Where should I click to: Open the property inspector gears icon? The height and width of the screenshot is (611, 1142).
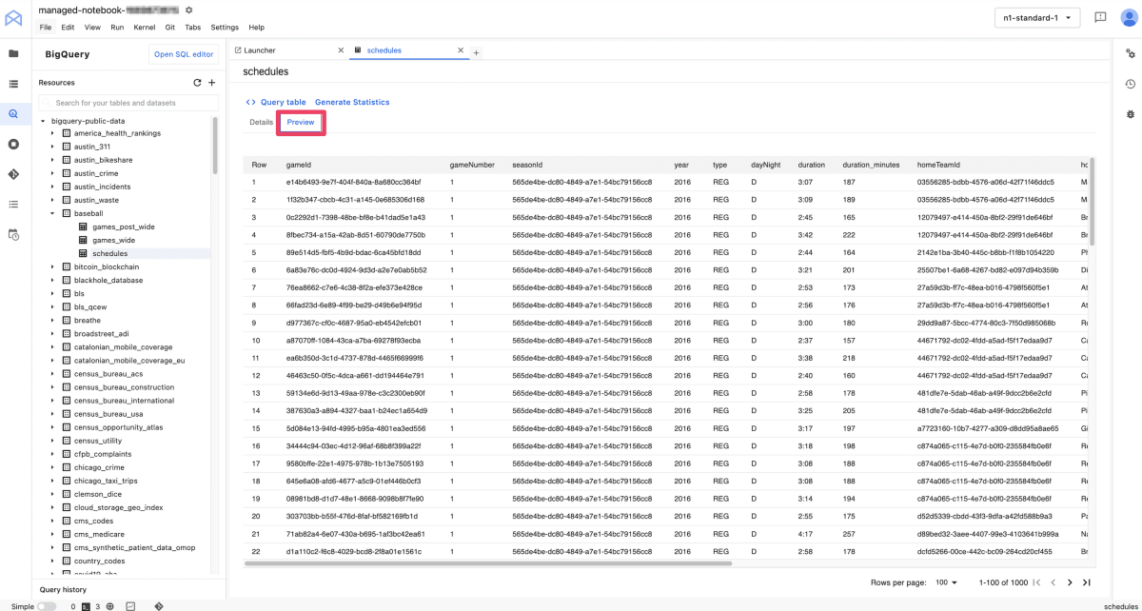coord(1130,54)
